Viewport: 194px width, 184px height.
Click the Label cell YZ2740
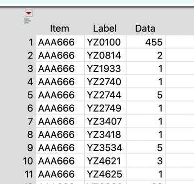coord(105,82)
